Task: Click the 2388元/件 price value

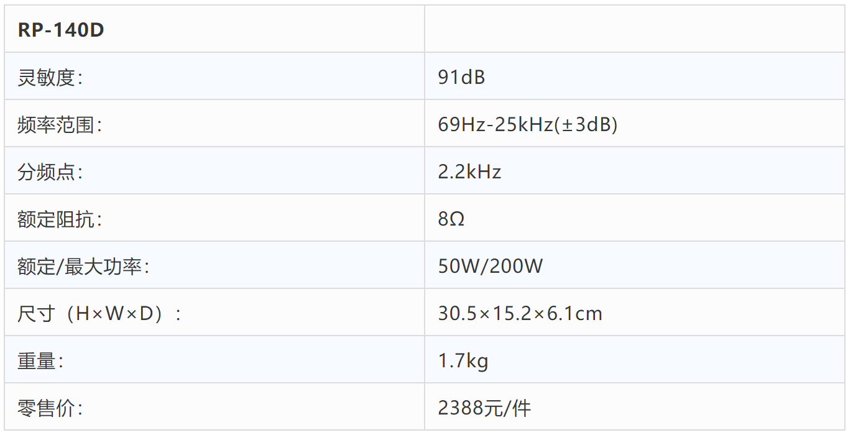Action: pos(485,408)
